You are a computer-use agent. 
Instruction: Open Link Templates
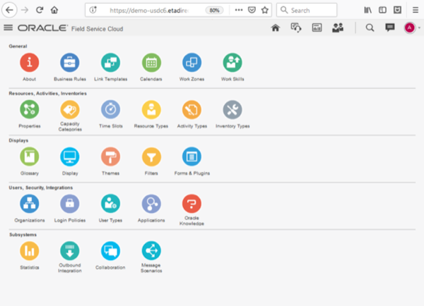point(111,63)
